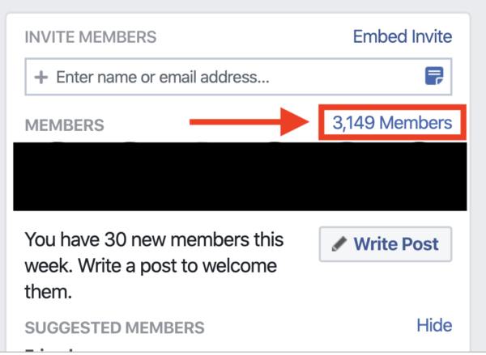Click the plus icon in invite field
Screen dimensions: 486x355
(x=41, y=77)
